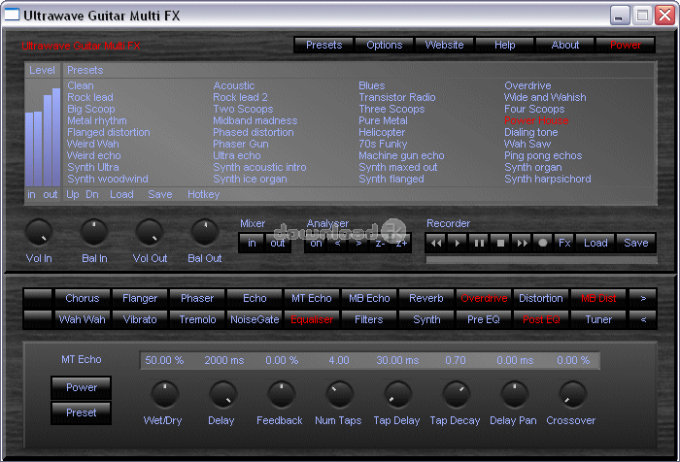Screen dimensions: 680x462
Task: Select the Reverb effect tab
Action: 426,298
